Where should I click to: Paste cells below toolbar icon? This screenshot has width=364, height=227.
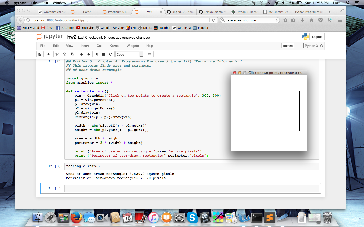(x=72, y=54)
